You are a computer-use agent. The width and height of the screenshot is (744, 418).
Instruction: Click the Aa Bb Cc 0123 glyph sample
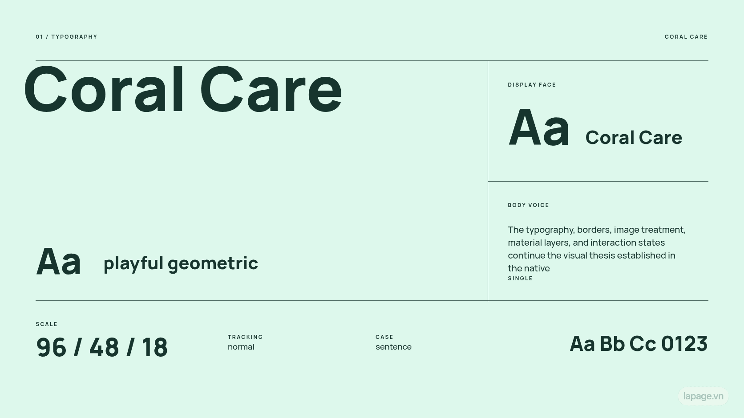[x=639, y=343]
